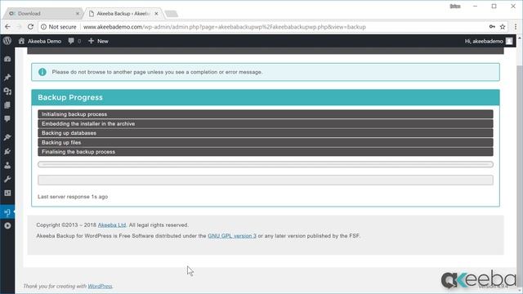Click 'Last server response 1s ago' text
Viewport: 523px width, 294px height.
tap(73, 197)
